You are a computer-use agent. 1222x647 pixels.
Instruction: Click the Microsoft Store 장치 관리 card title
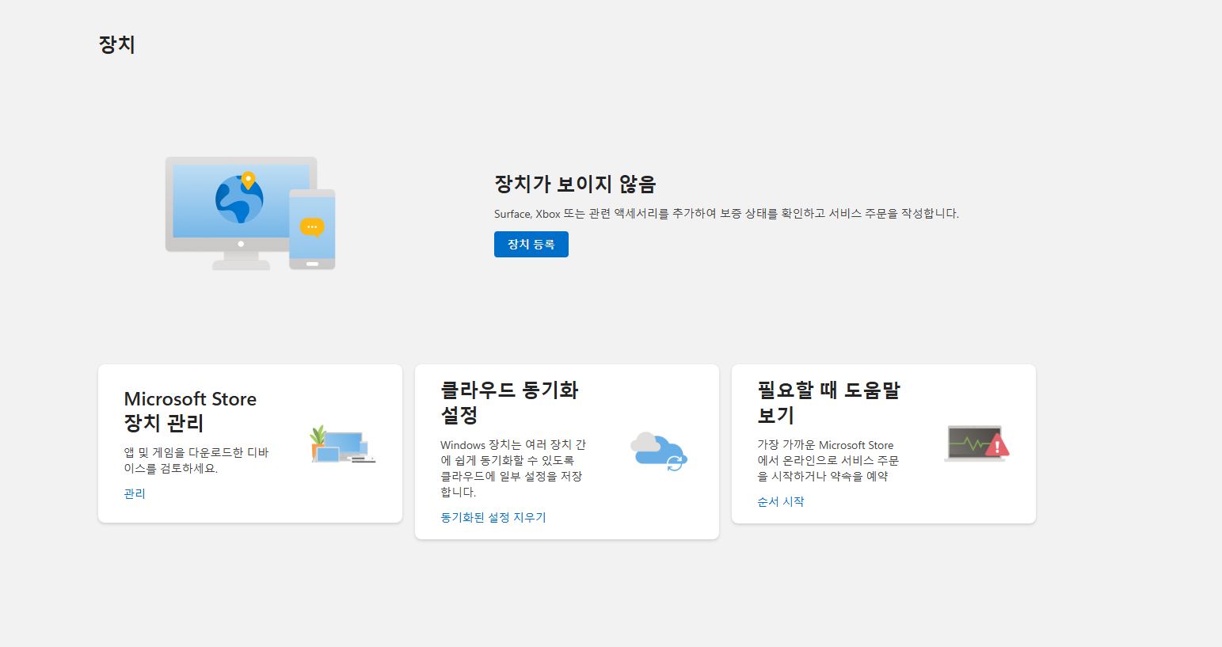(x=190, y=411)
